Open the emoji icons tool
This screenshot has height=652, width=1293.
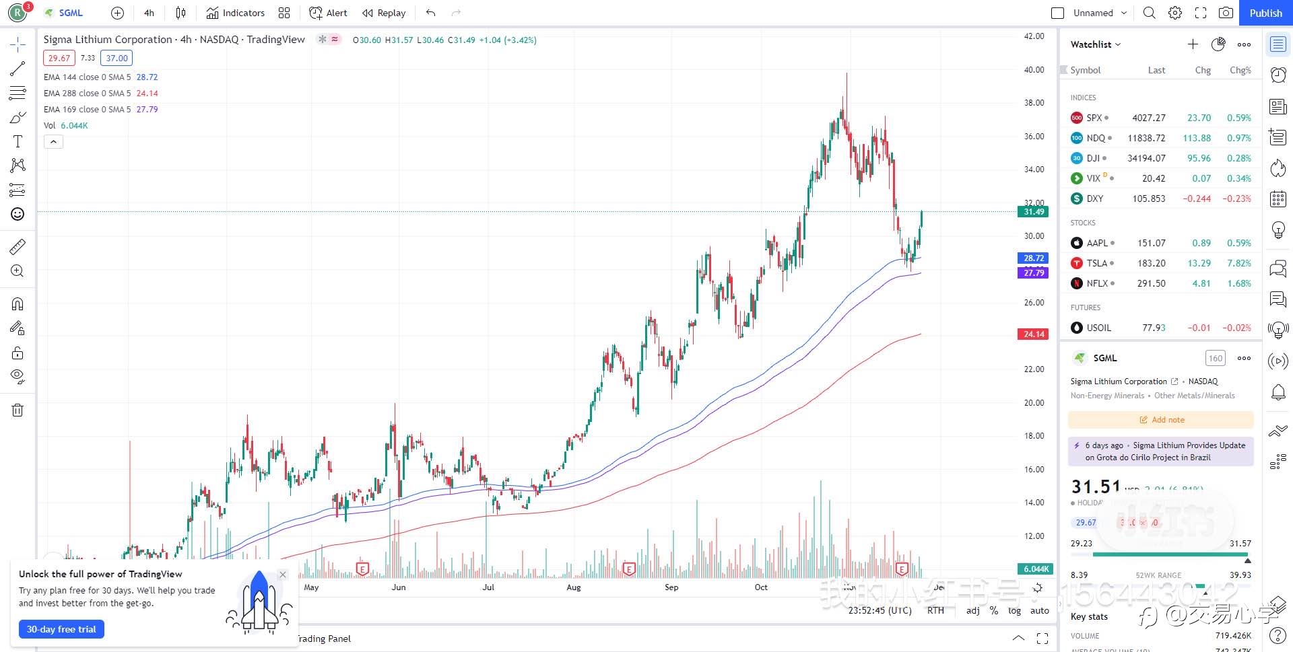coord(18,214)
